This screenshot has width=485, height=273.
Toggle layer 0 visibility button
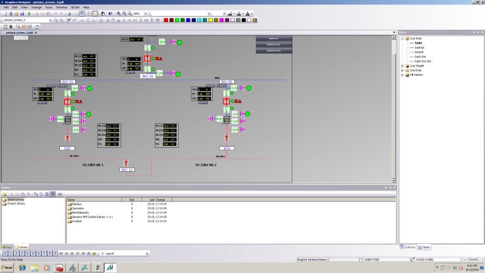tap(5, 253)
